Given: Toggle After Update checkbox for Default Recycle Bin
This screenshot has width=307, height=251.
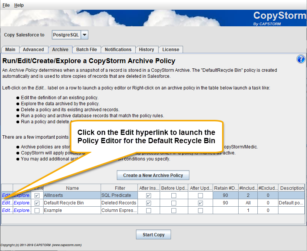Looking at the screenshot, I should point(200,203).
